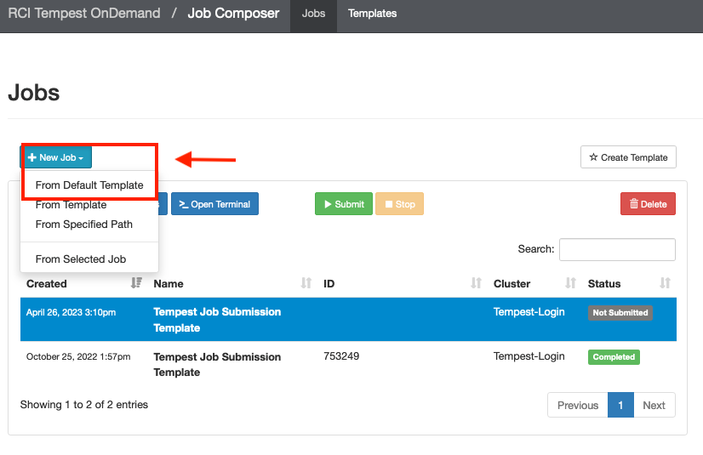Click the Next pagination button
The height and width of the screenshot is (455, 703).
tap(654, 405)
